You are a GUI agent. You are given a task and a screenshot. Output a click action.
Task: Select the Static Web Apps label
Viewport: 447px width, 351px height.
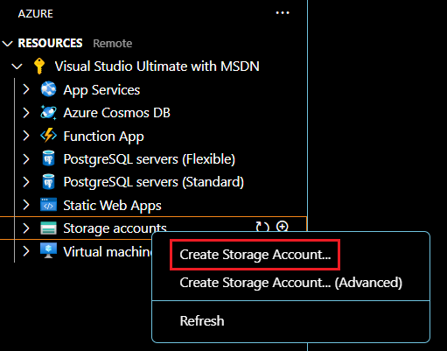[112, 206]
